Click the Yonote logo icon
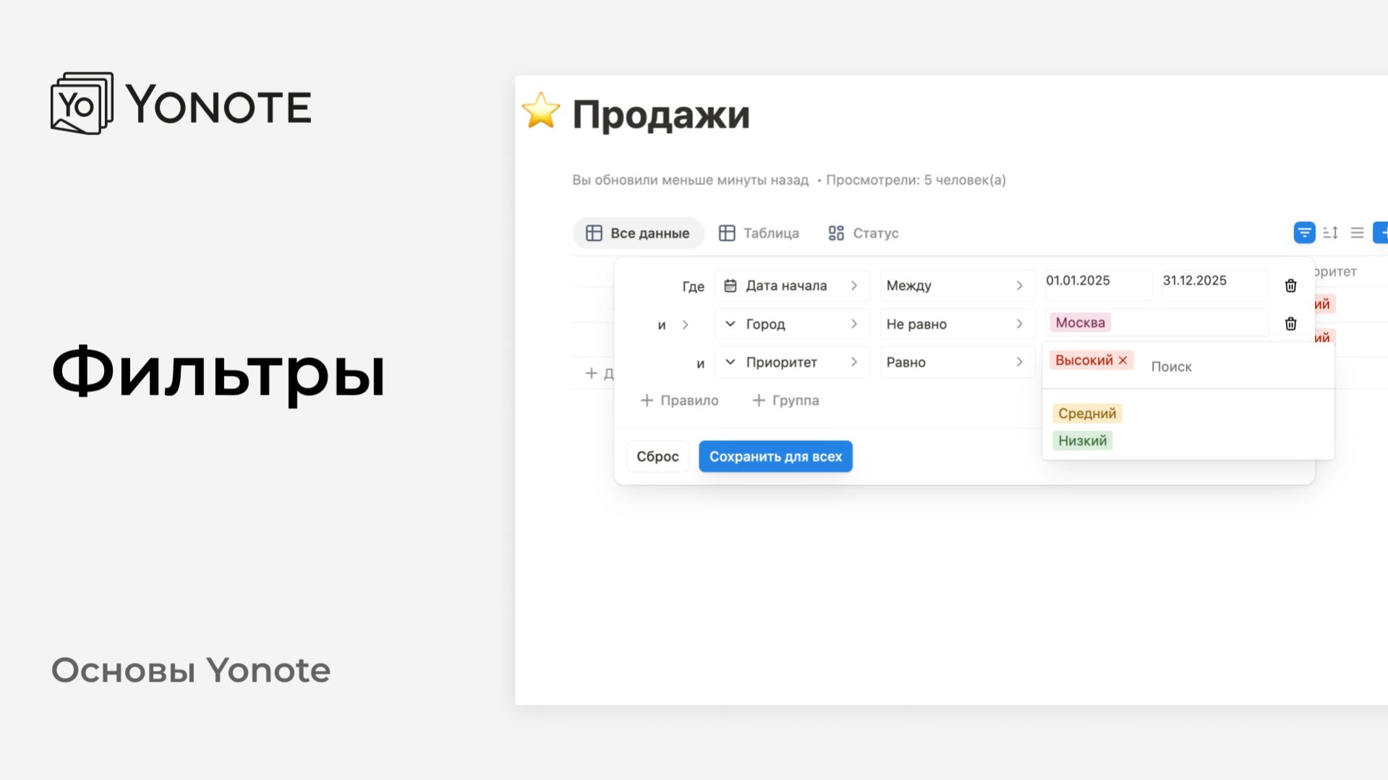The height and width of the screenshot is (780, 1388). point(82,103)
